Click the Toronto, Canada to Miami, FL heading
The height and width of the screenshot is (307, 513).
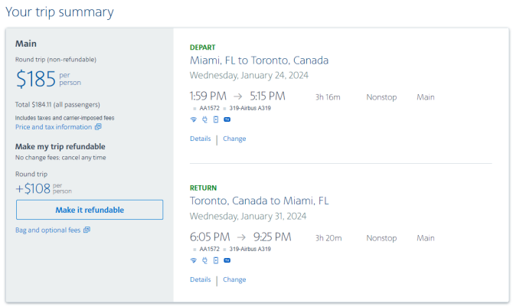pos(259,201)
